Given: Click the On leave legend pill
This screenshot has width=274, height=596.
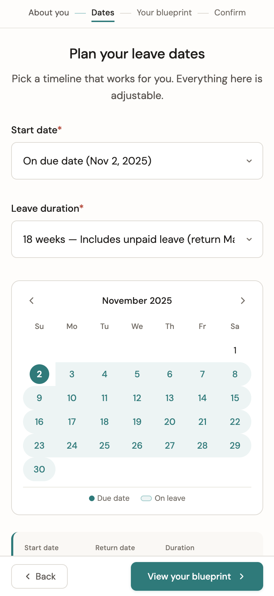Looking at the screenshot, I should (x=146, y=498).
